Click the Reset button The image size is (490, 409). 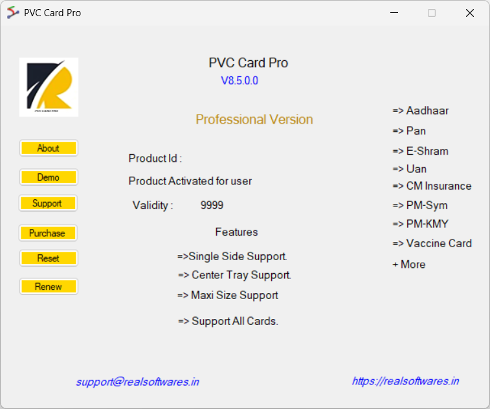(x=49, y=258)
